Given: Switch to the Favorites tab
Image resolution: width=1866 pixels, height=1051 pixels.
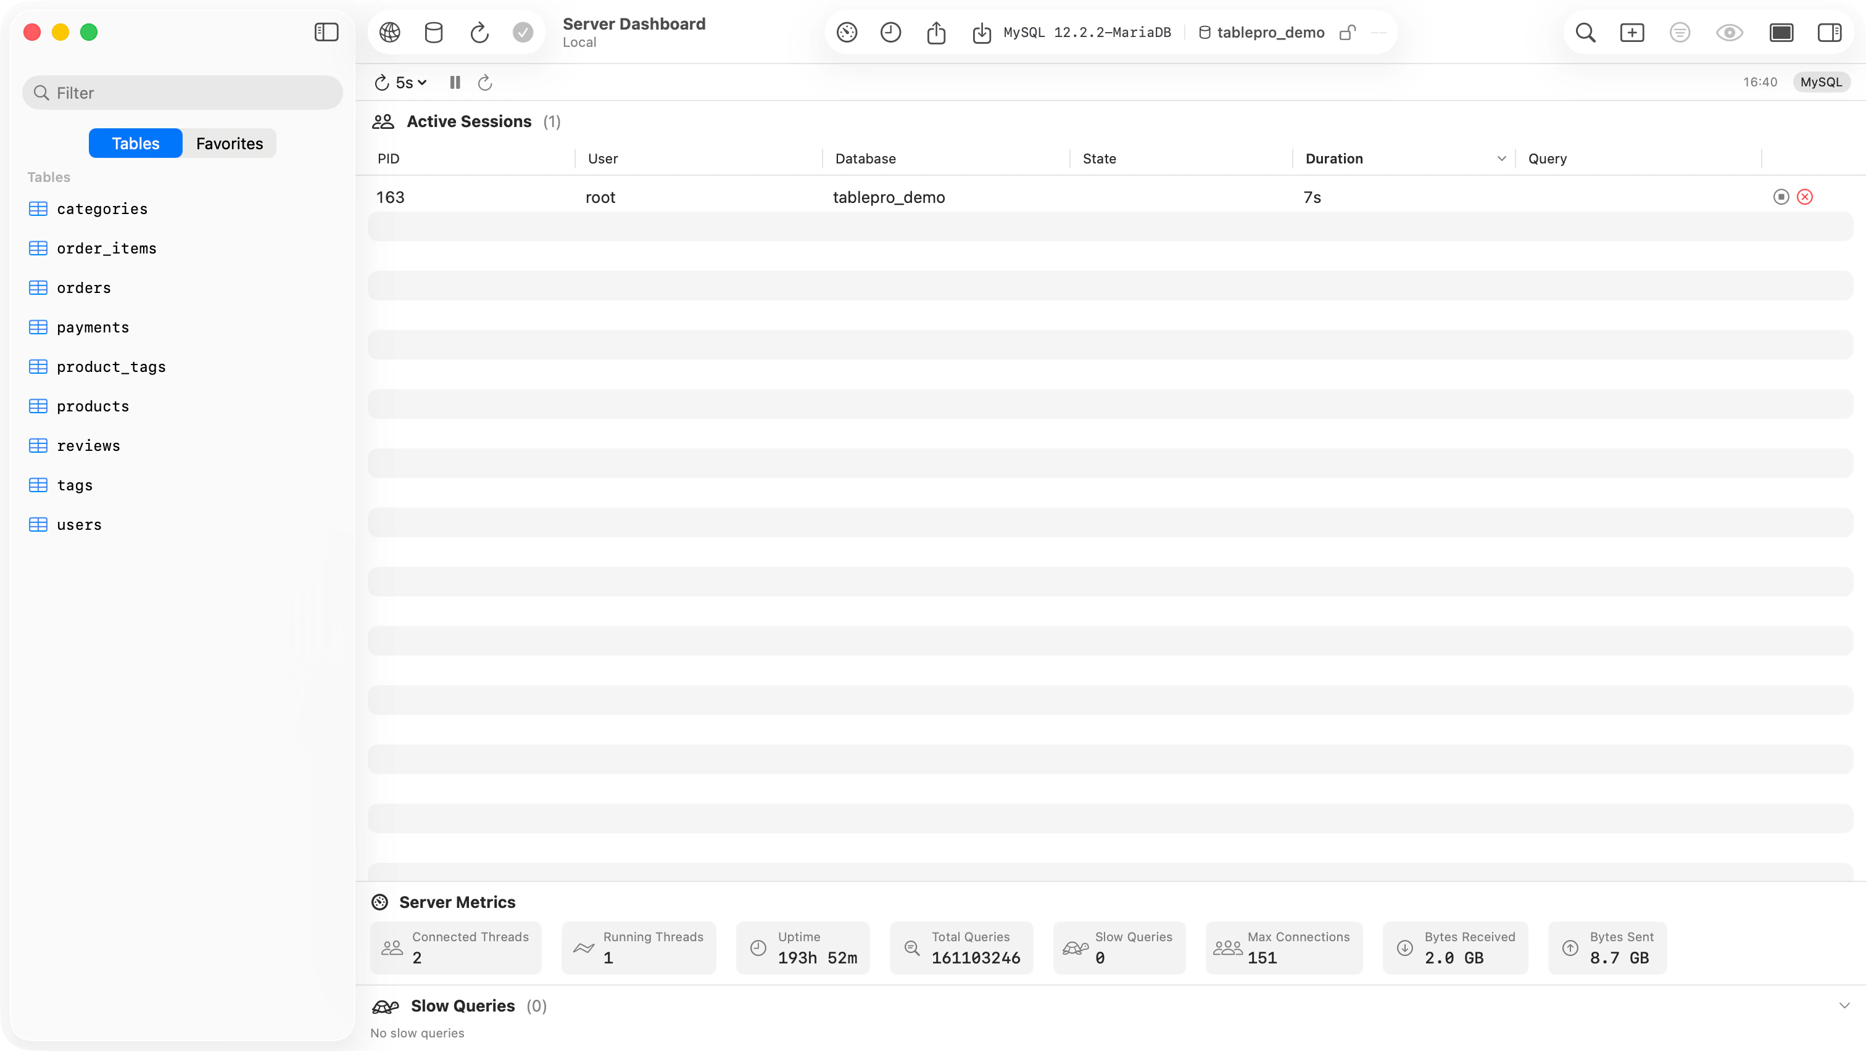Looking at the screenshot, I should click(228, 142).
